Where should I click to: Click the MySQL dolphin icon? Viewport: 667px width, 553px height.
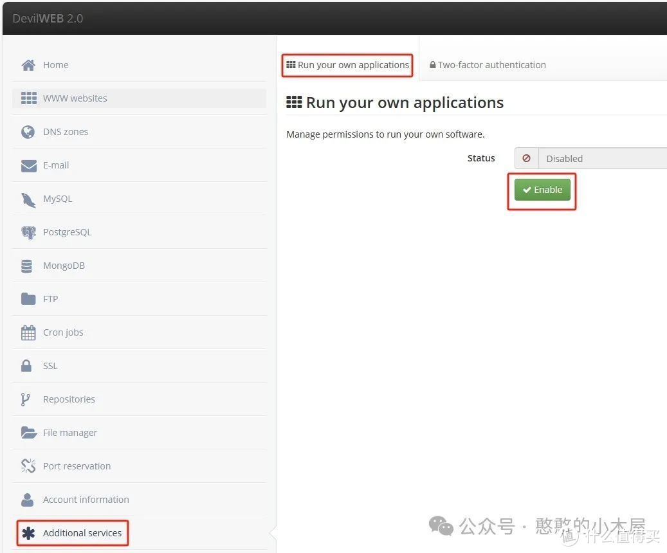pos(28,199)
